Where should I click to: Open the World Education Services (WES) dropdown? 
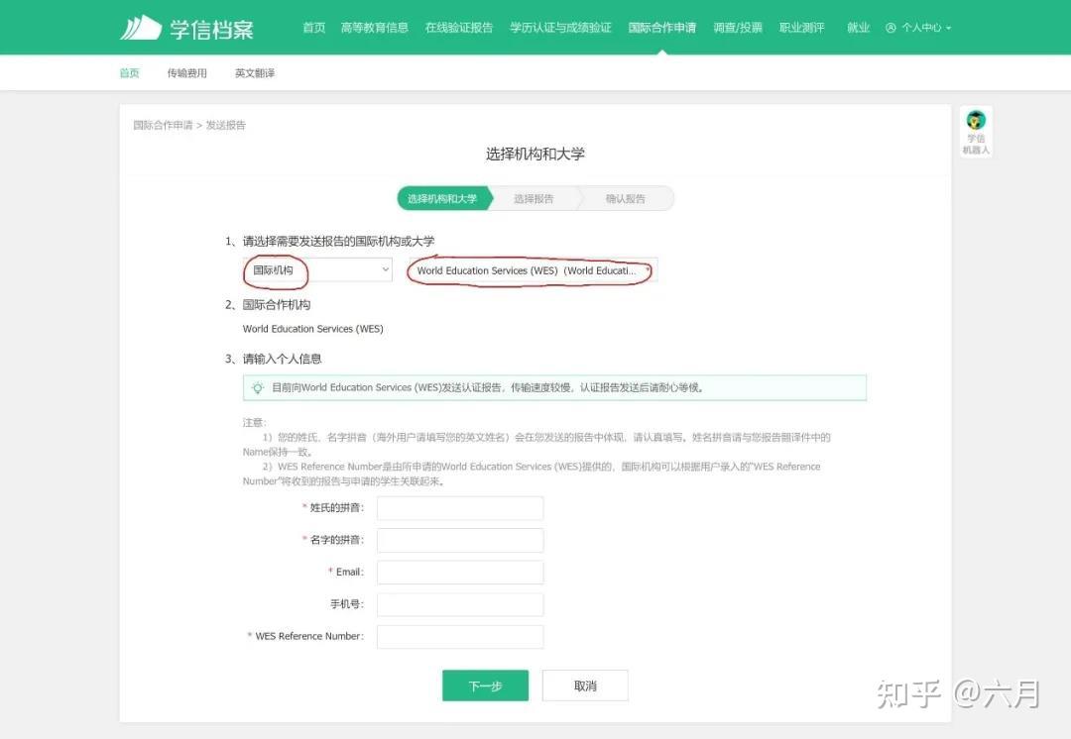532,269
